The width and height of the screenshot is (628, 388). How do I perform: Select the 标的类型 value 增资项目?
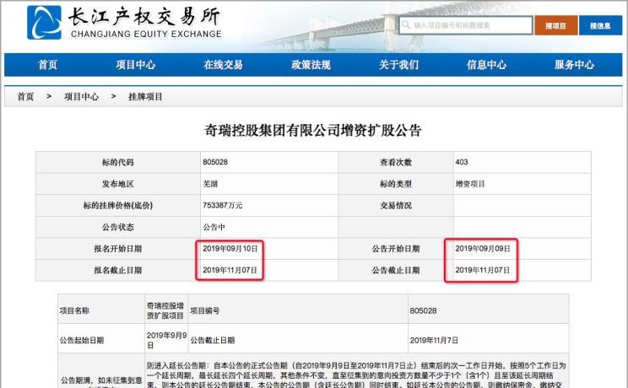[470, 184]
